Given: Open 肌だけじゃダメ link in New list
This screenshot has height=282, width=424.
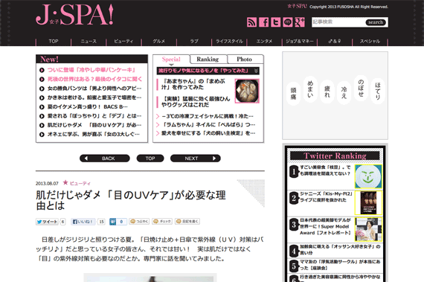Looking at the screenshot, I should 94,125.
